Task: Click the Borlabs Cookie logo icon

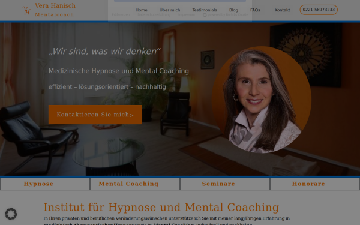Action: coord(205,15)
